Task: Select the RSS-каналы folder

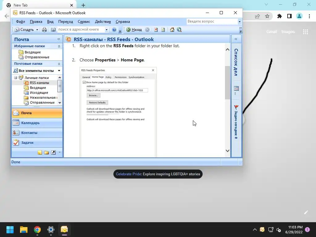Action: [x=39, y=83]
